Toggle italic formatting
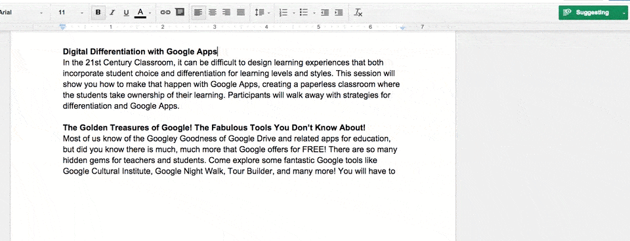This screenshot has width=630, height=241. 112,12
